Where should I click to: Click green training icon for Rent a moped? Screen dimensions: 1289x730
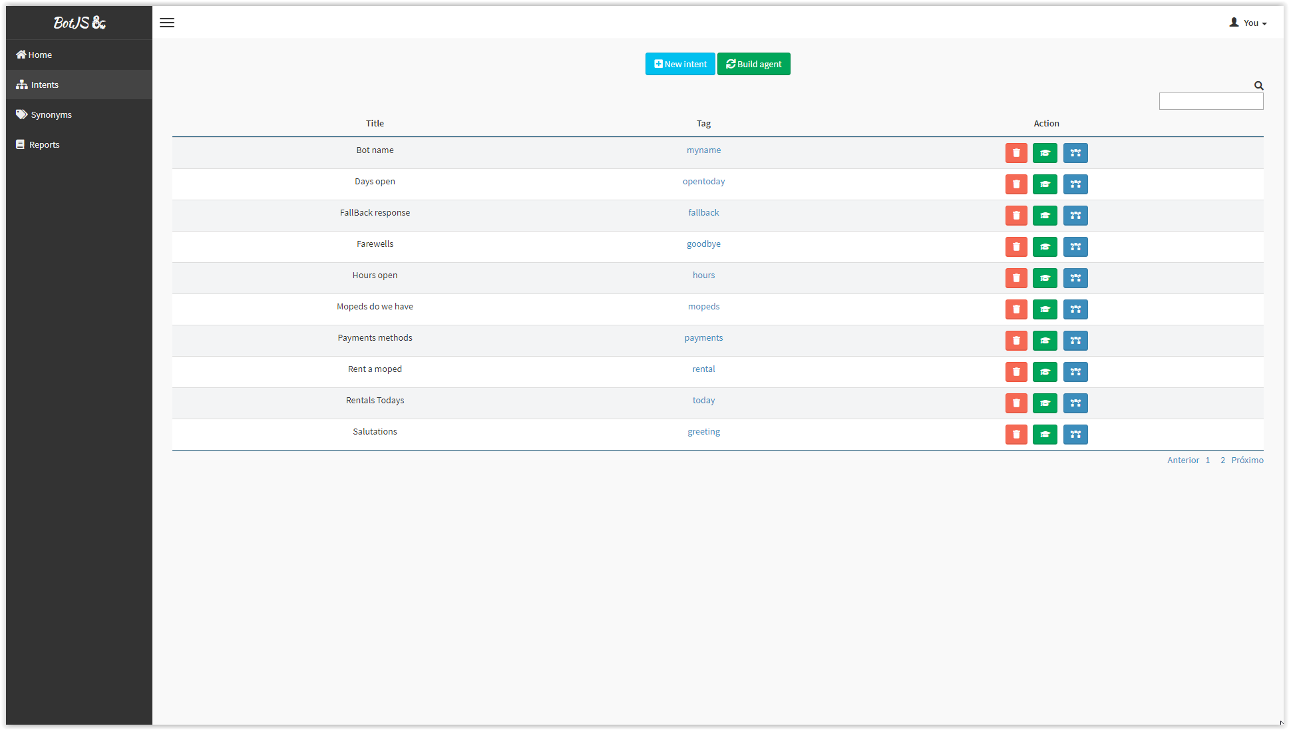[1045, 372]
